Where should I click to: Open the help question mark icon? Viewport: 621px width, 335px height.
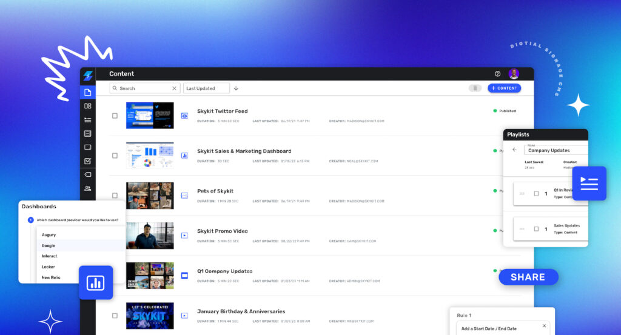coord(497,73)
